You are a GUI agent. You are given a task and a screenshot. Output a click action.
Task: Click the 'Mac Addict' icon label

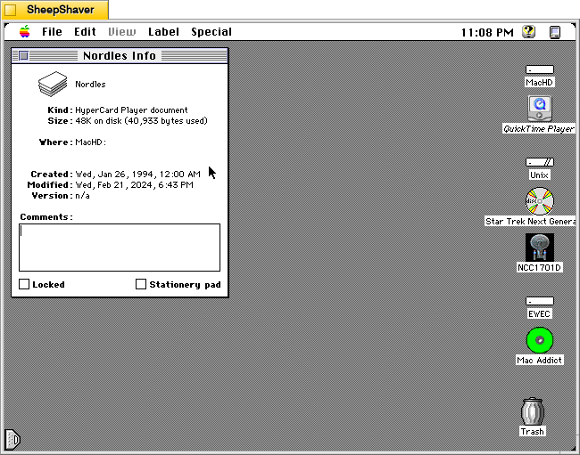click(x=540, y=360)
